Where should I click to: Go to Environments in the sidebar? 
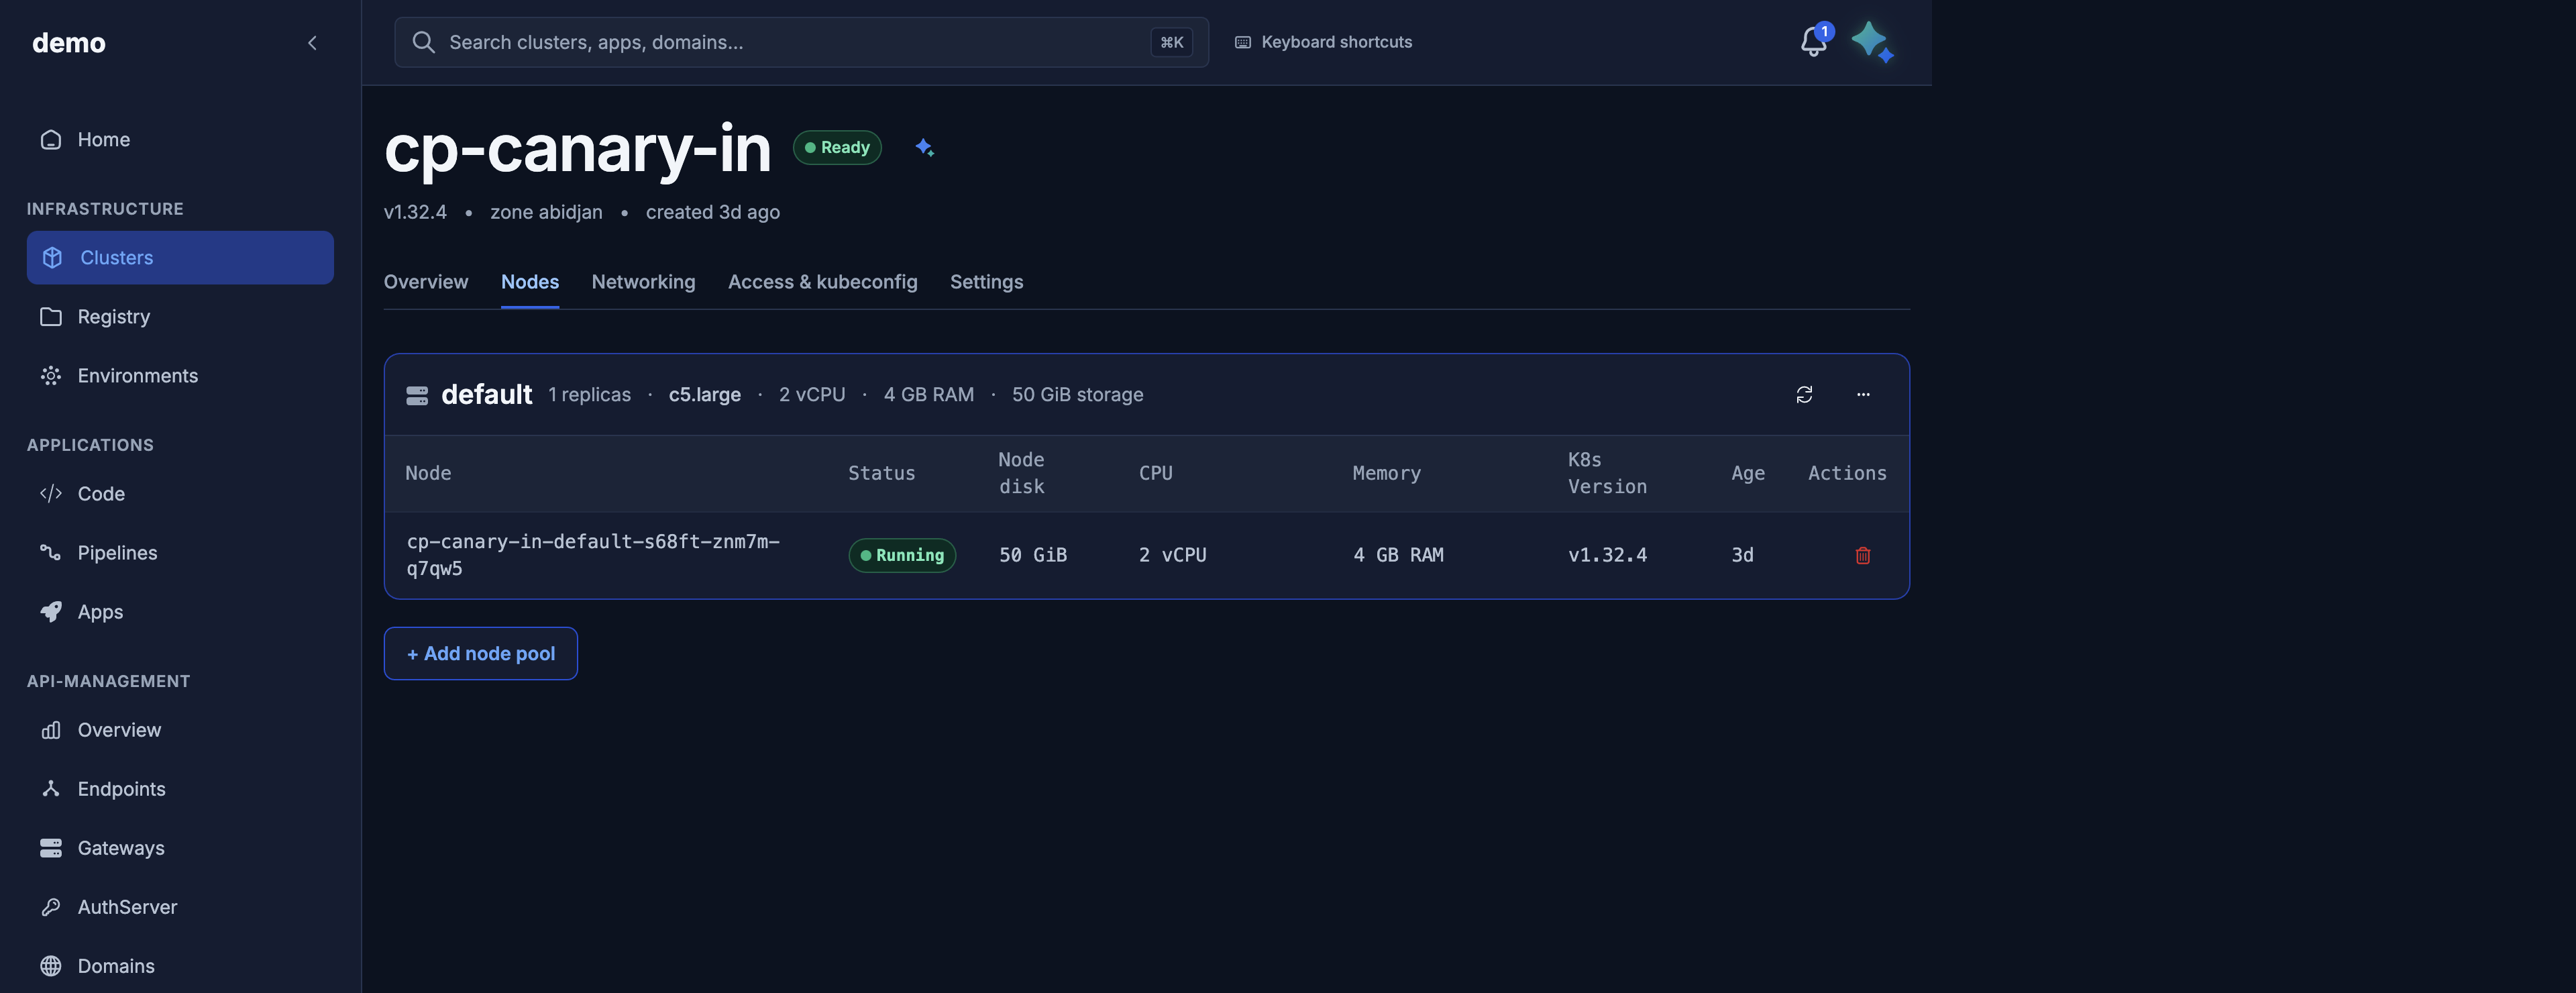pyautogui.click(x=180, y=375)
